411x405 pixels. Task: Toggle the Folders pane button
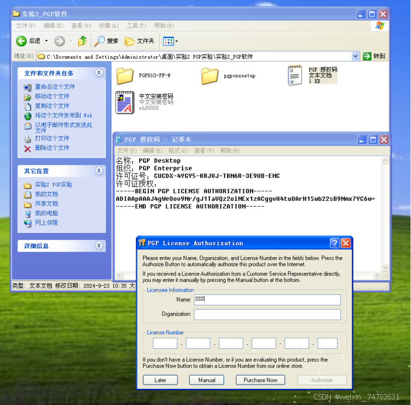point(139,41)
